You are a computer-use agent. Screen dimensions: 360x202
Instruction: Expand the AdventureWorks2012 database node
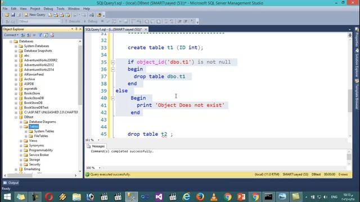pyautogui.click(x=16, y=65)
